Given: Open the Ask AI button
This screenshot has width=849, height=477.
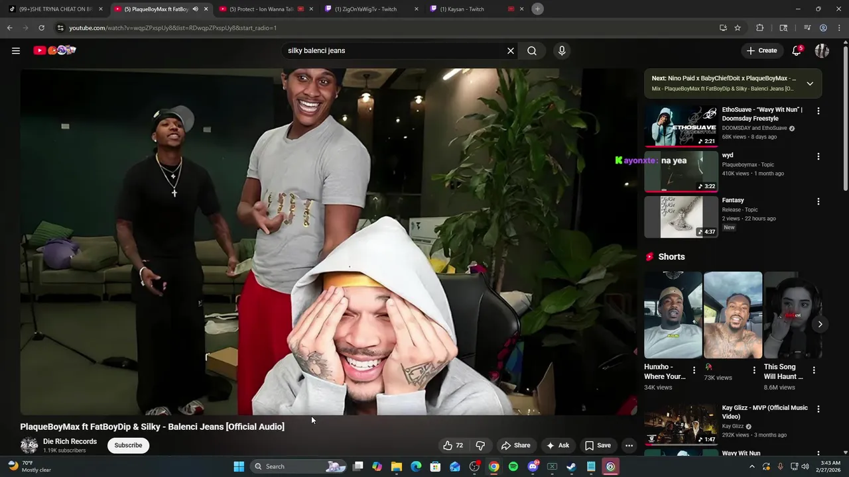Looking at the screenshot, I should pos(558,445).
